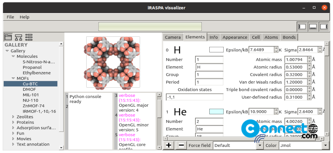333x153 pixels.
Task: Click the hydrogen Epsilon/kB spin box
Action: point(263,50)
